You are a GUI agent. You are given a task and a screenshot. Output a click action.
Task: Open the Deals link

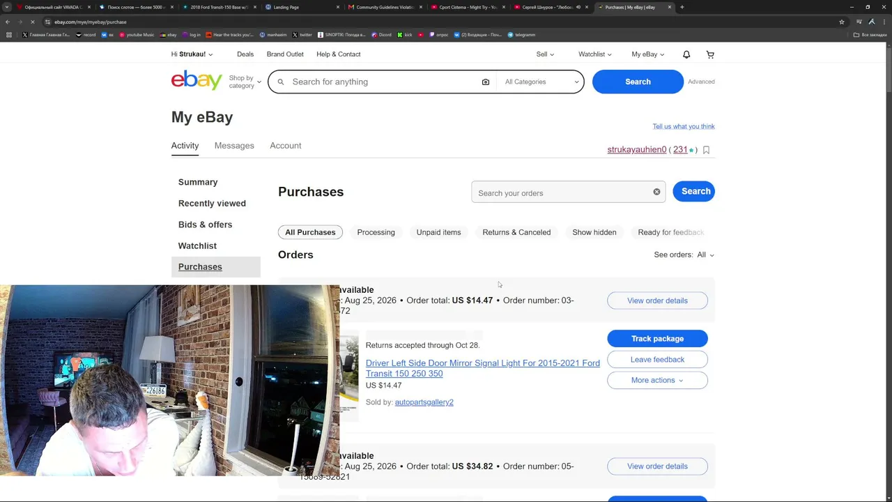(245, 54)
